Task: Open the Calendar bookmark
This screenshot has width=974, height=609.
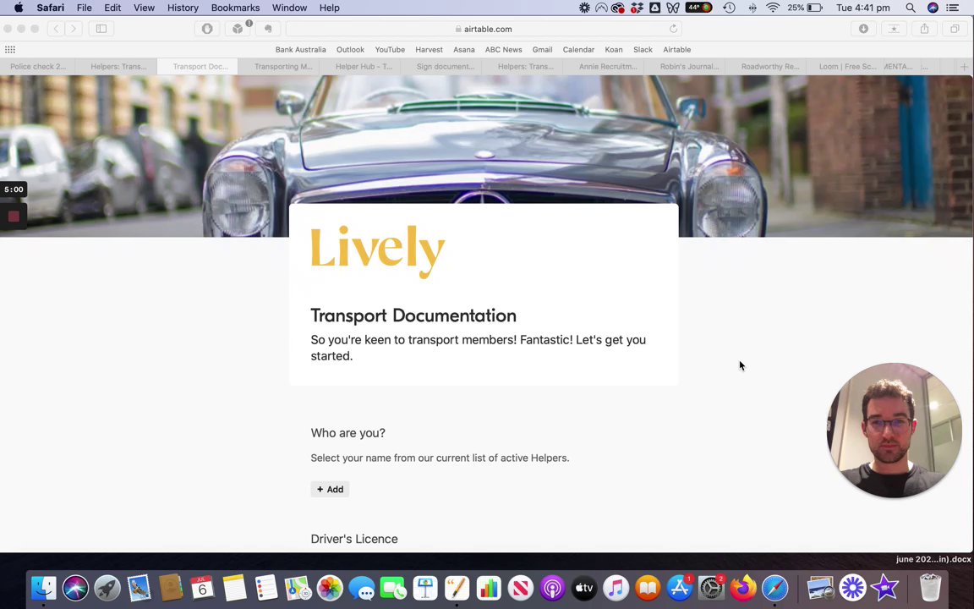Action: (x=578, y=50)
